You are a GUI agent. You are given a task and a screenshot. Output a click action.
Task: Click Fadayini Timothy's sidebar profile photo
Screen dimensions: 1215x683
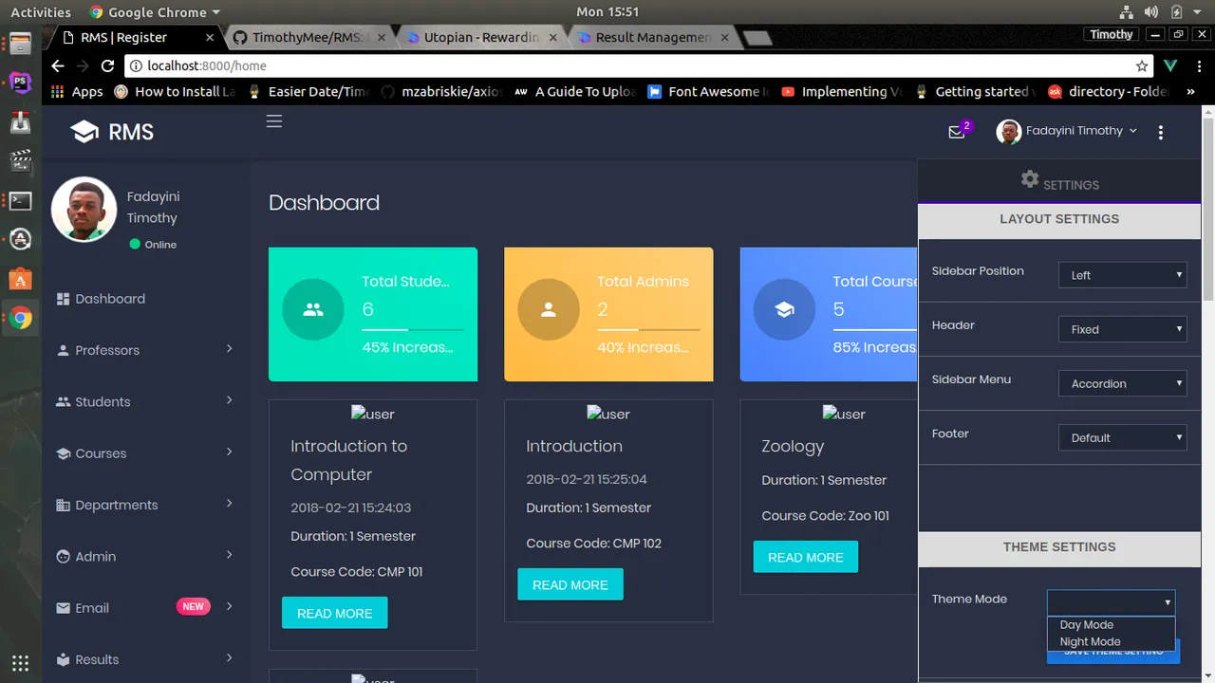[84, 210]
